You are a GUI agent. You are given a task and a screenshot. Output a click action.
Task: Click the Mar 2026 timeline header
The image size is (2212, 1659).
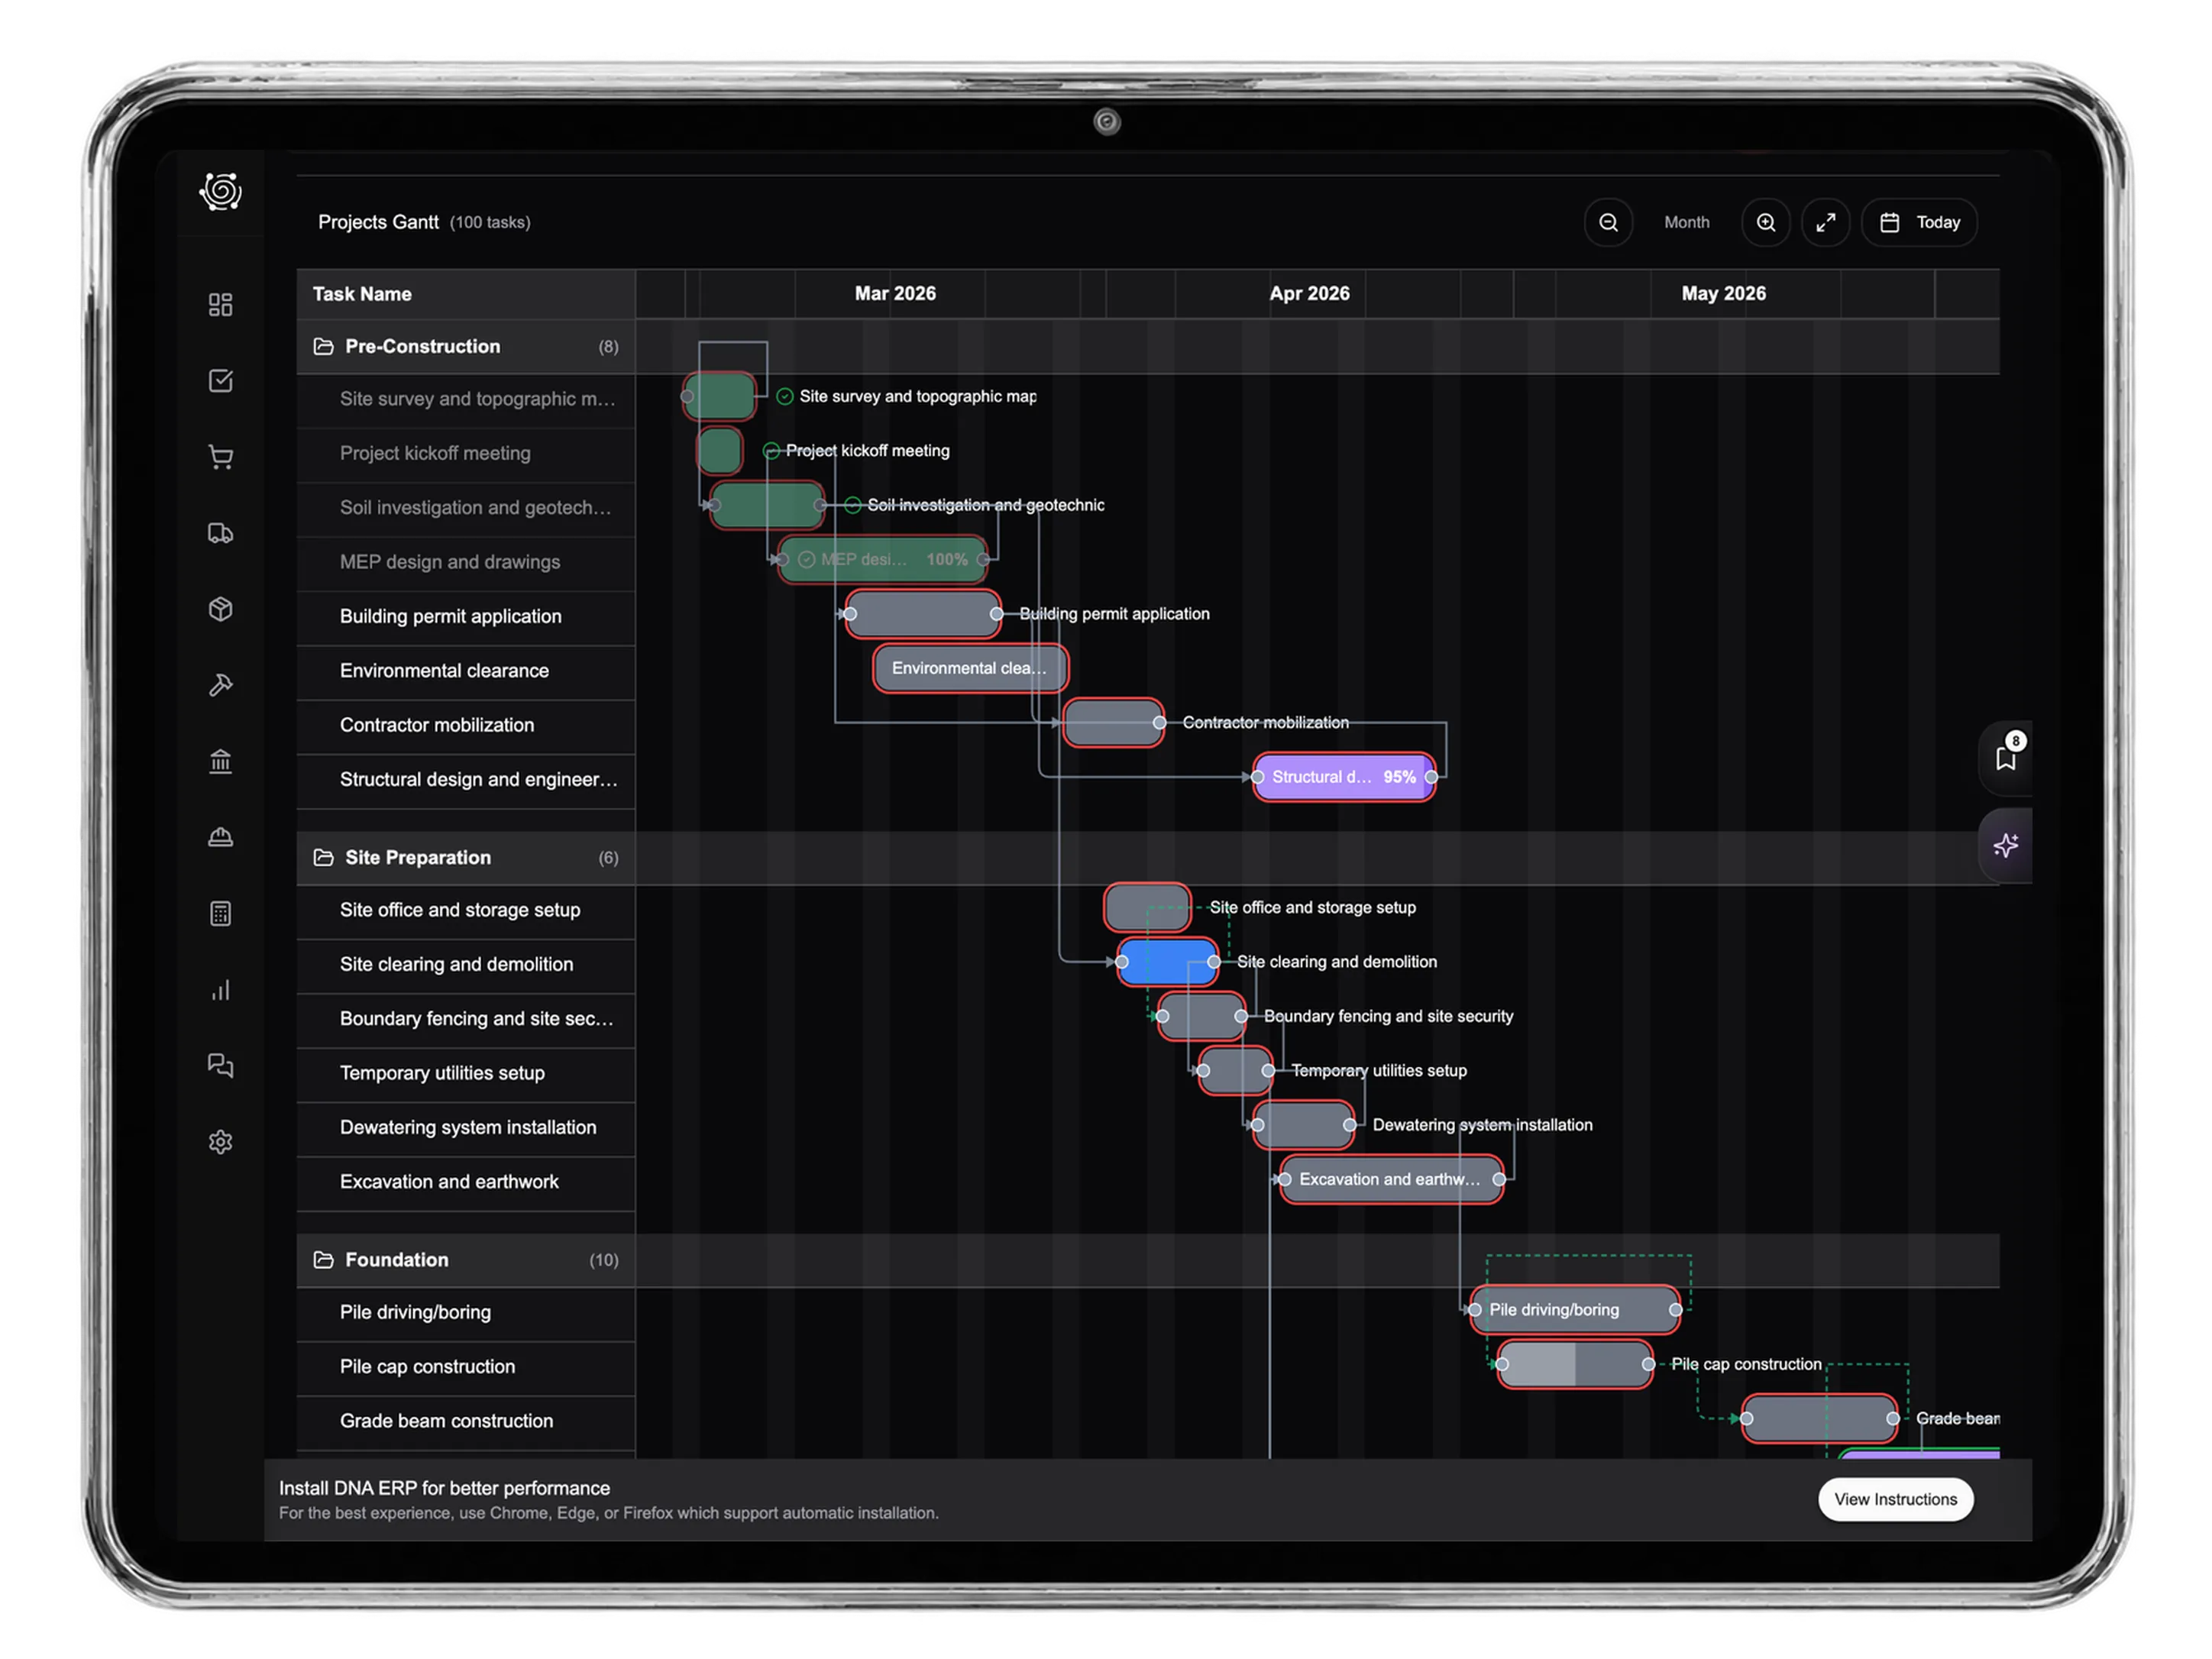pyautogui.click(x=895, y=293)
